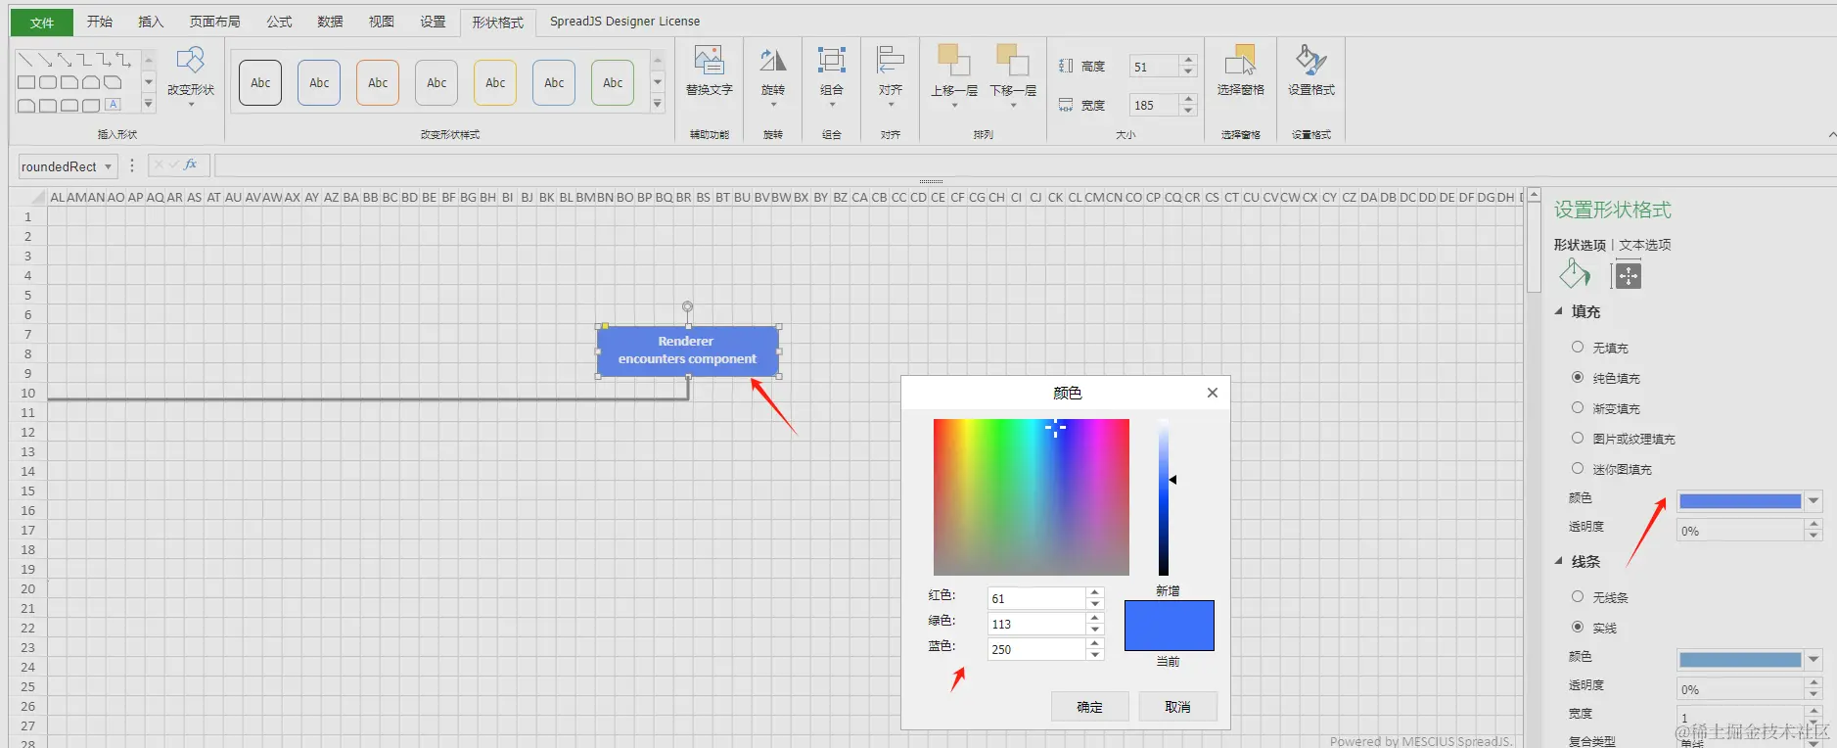The height and width of the screenshot is (748, 1837).
Task: Open the 组合 group icon
Action: pyautogui.click(x=832, y=61)
